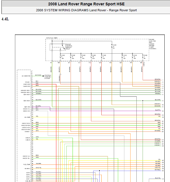Click the Engine Junction Box label
Image resolution: width=170 pixels, height=182 pixels.
click(x=152, y=44)
